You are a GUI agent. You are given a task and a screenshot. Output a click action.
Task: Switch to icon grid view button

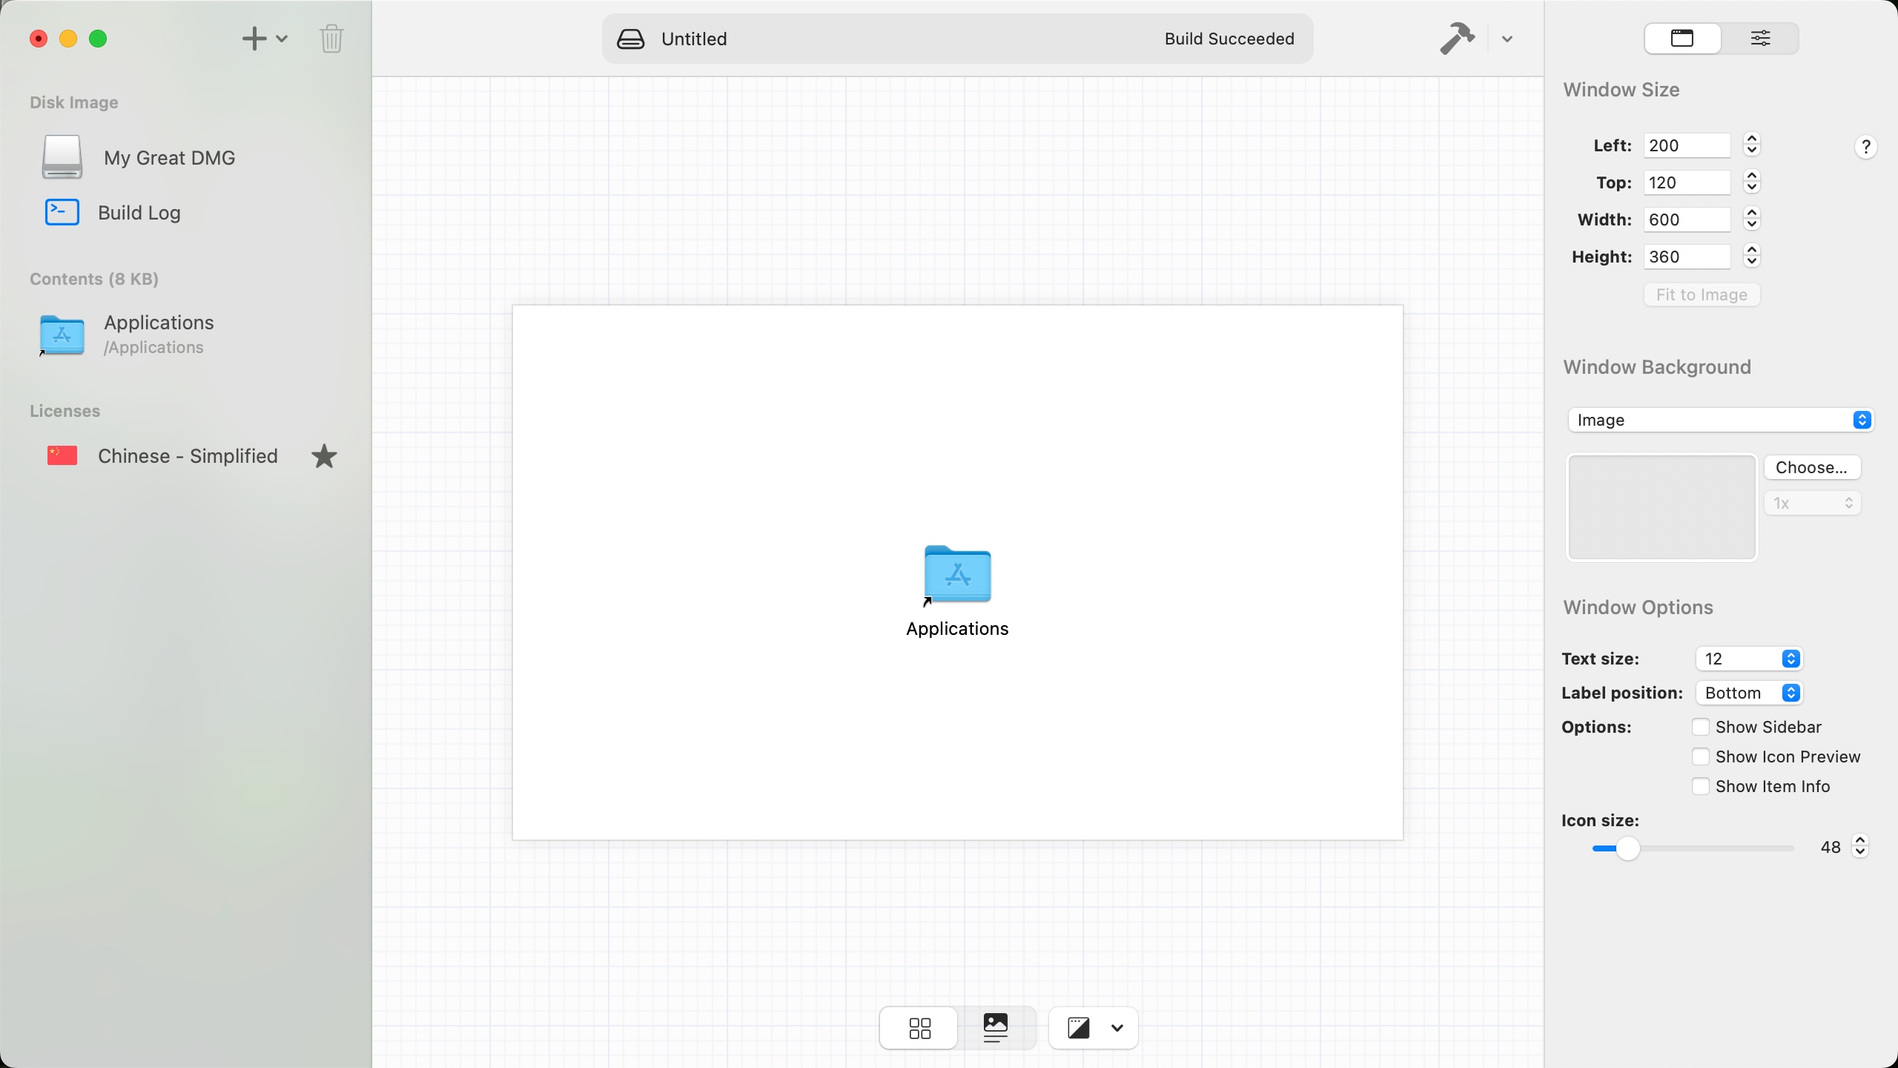(x=919, y=1028)
